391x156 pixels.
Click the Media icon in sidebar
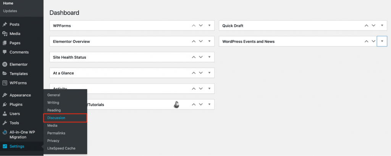(5, 34)
